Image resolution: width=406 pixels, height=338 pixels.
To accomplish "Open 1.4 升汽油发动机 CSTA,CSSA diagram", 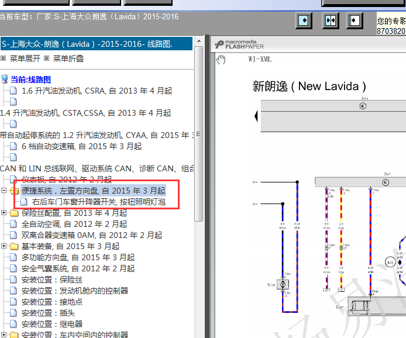I will (85, 113).
